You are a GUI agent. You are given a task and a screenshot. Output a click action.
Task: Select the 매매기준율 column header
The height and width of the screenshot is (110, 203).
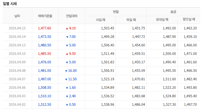click(45, 16)
